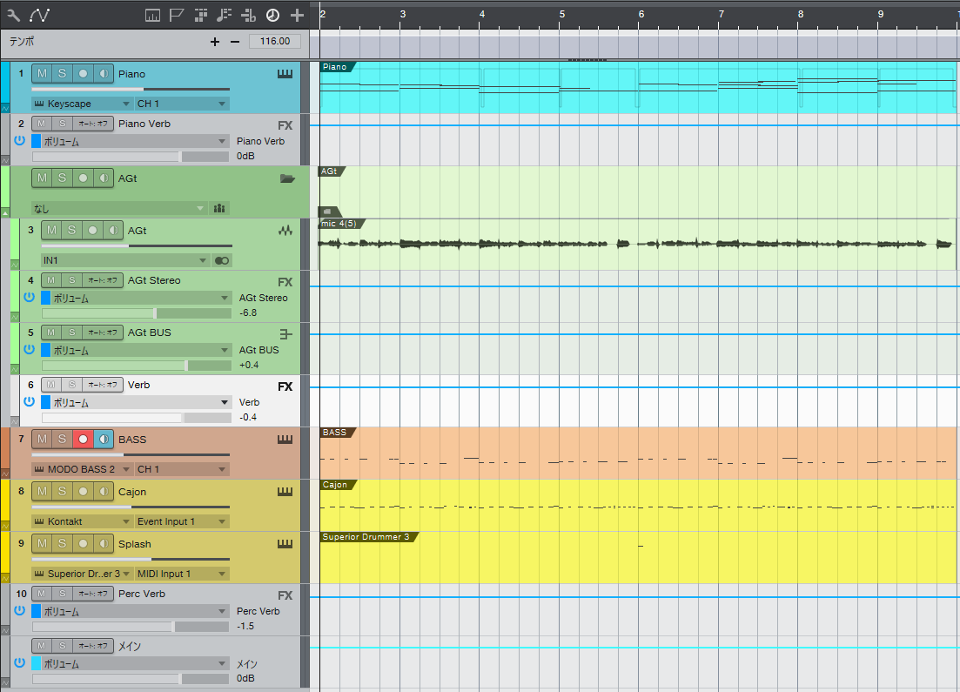Toggle the power button on Perc Verb track
The height and width of the screenshot is (692, 960).
pyautogui.click(x=20, y=610)
